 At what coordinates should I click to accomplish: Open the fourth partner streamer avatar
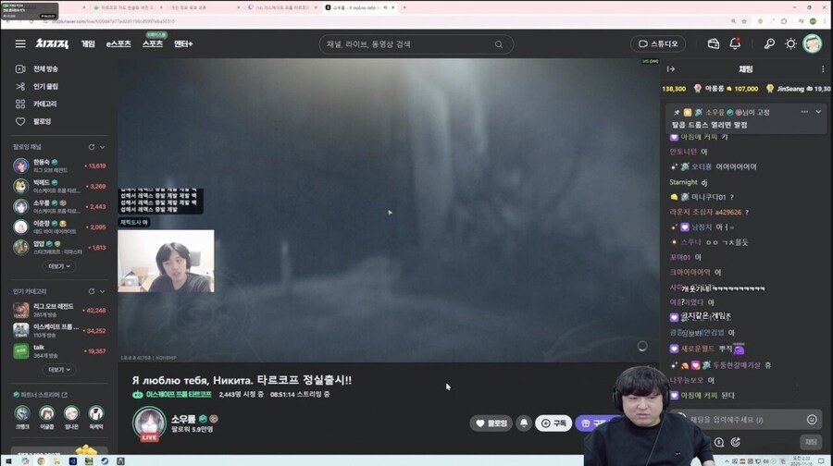pos(95,413)
